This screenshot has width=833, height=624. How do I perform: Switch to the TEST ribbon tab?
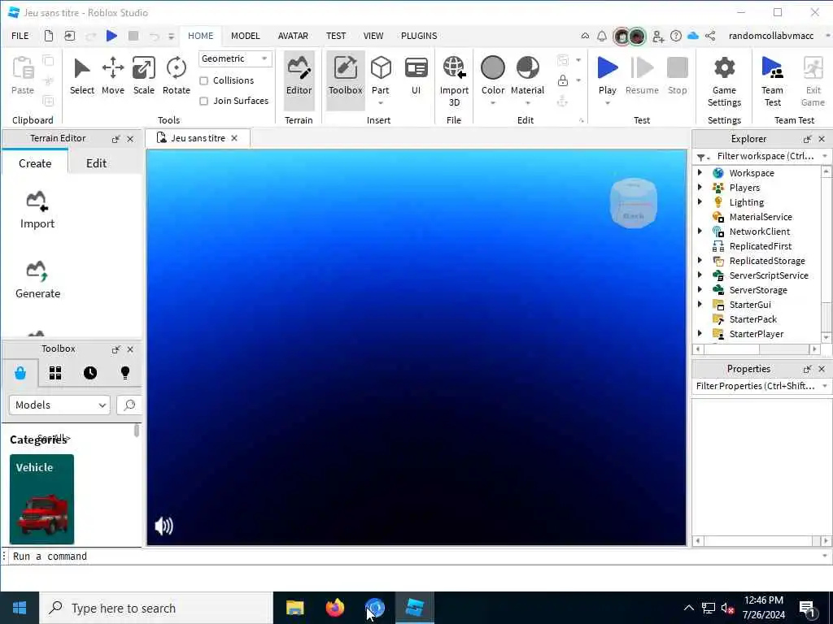(x=336, y=36)
